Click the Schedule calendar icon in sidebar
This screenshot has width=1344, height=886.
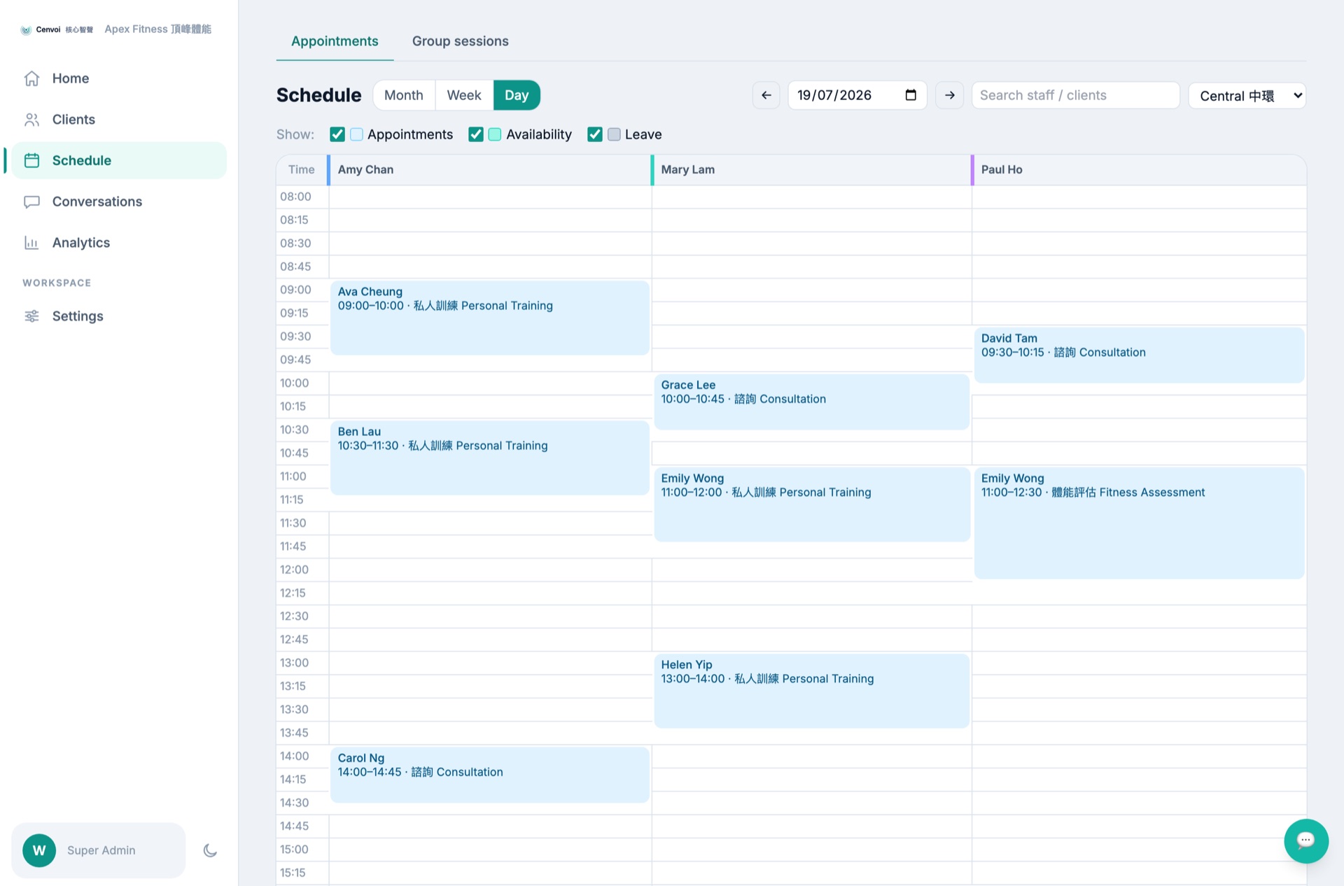pos(31,160)
